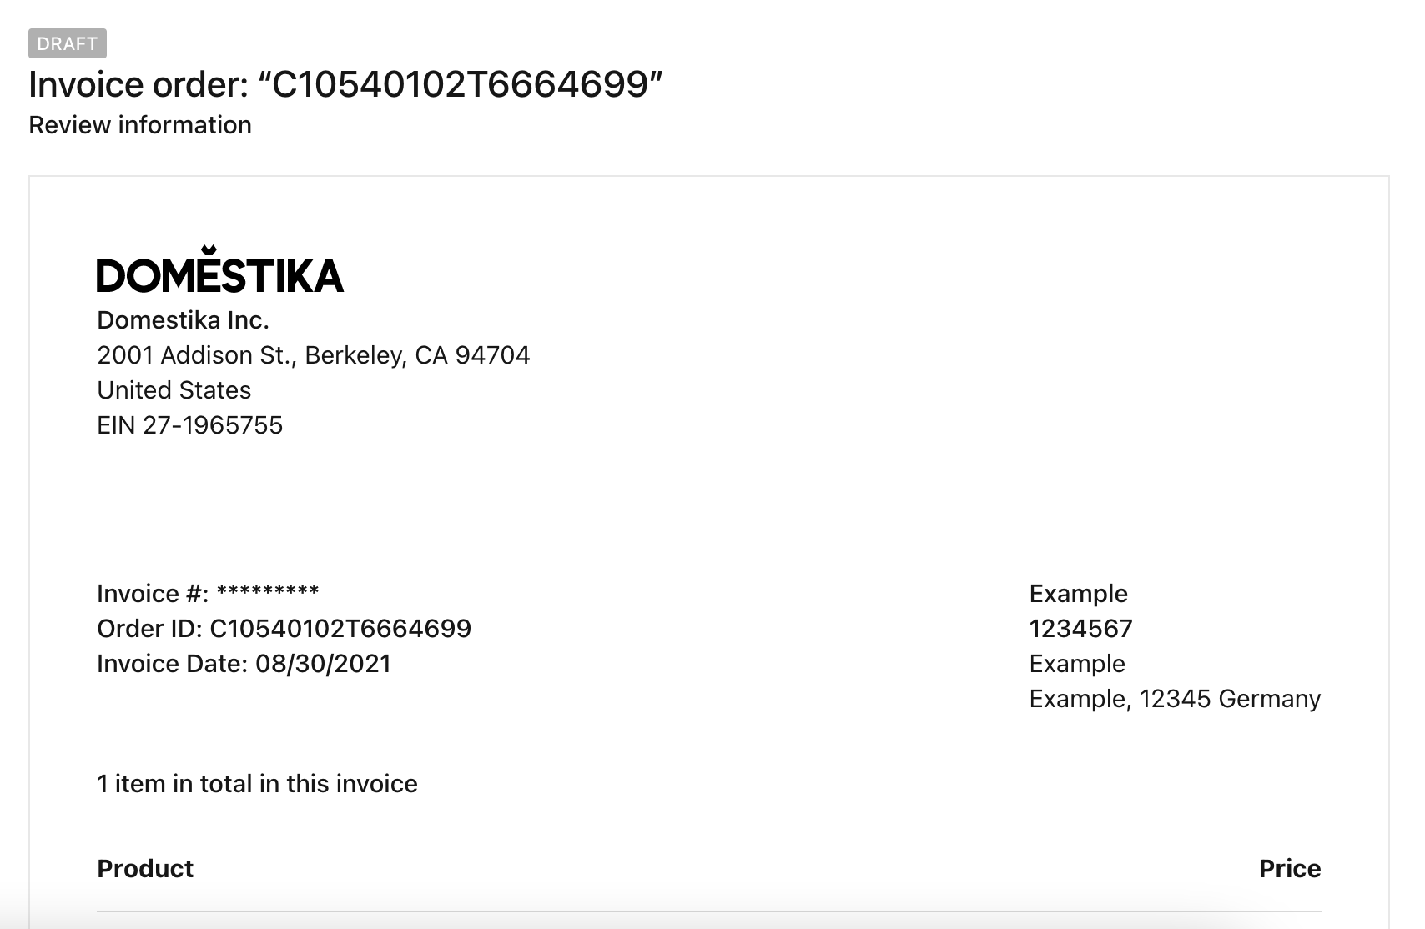Viewport: 1425px width, 929px height.
Task: Click the masked Invoice # line
Action: point(208,594)
